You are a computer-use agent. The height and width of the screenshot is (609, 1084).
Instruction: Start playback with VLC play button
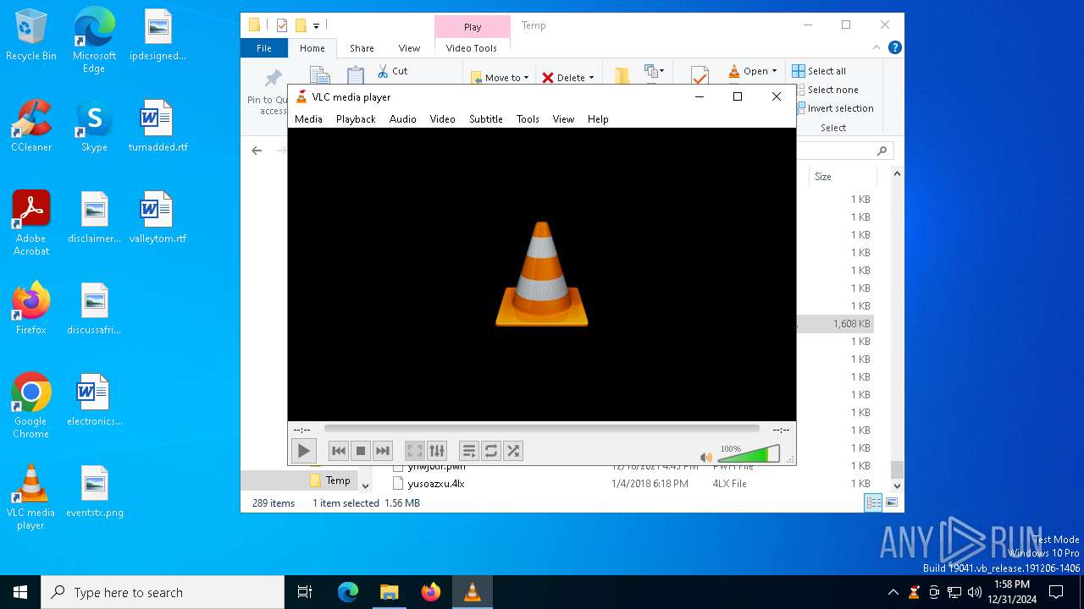point(303,451)
